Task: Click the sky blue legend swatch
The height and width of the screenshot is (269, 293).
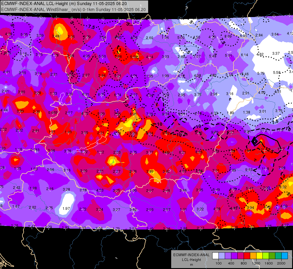Action: click(285, 256)
